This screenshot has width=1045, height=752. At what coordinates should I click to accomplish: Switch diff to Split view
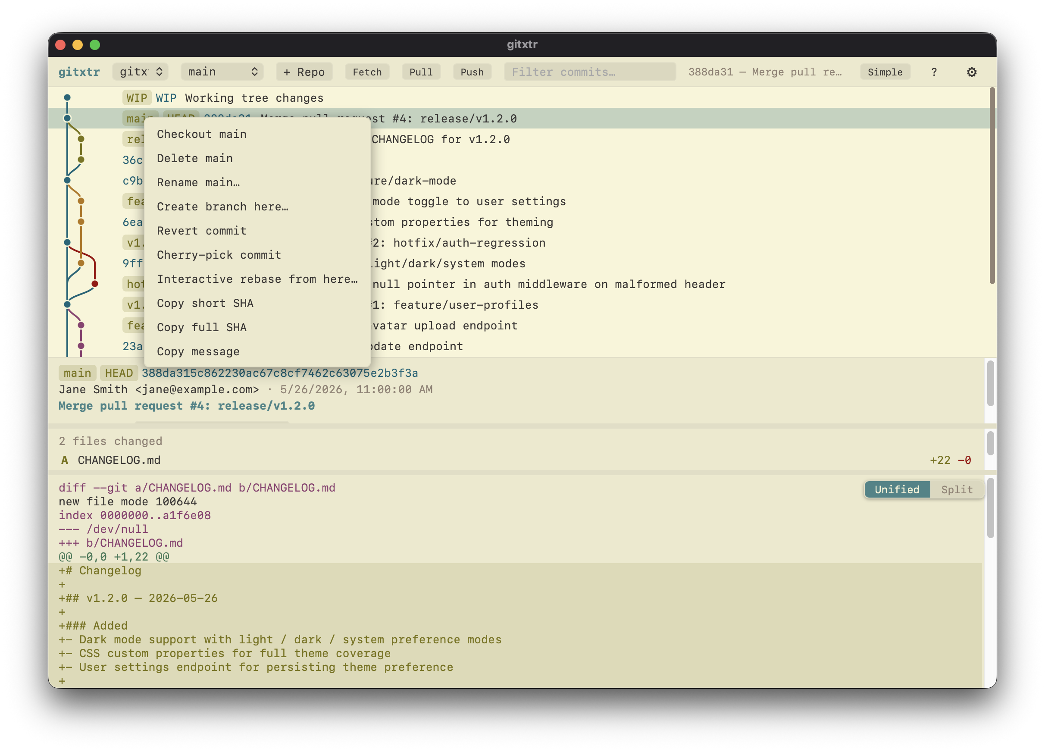click(x=957, y=489)
